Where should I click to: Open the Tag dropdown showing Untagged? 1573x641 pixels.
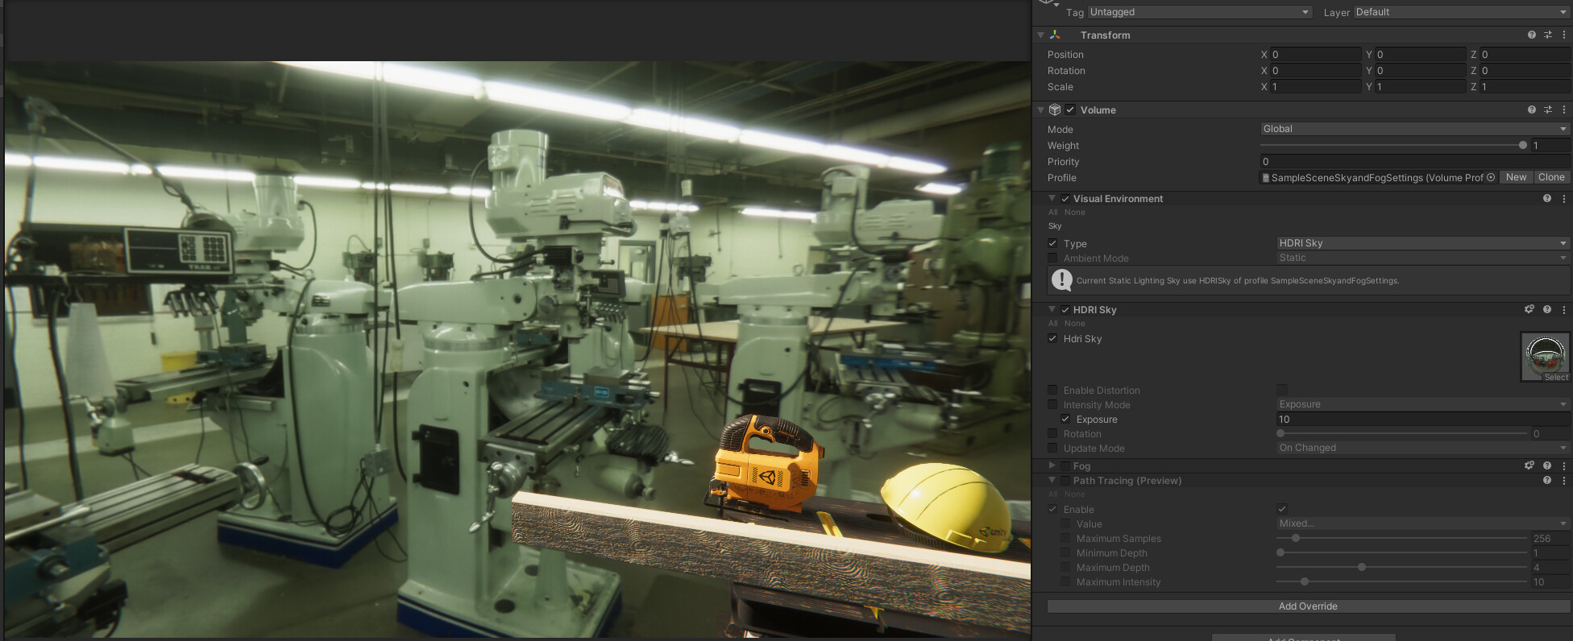point(1198,12)
